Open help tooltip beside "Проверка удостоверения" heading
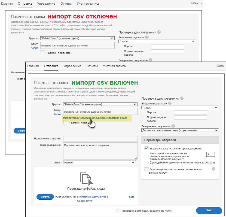 181,98
